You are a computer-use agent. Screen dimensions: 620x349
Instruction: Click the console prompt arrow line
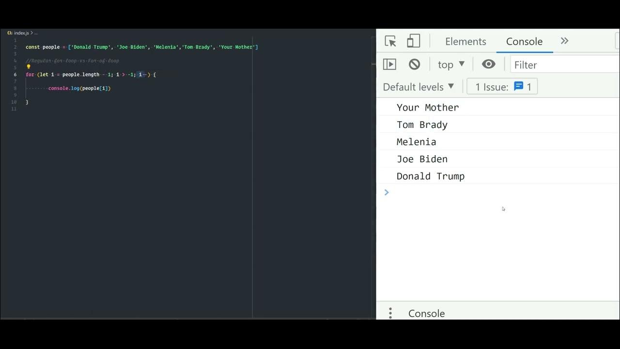[x=498, y=192]
